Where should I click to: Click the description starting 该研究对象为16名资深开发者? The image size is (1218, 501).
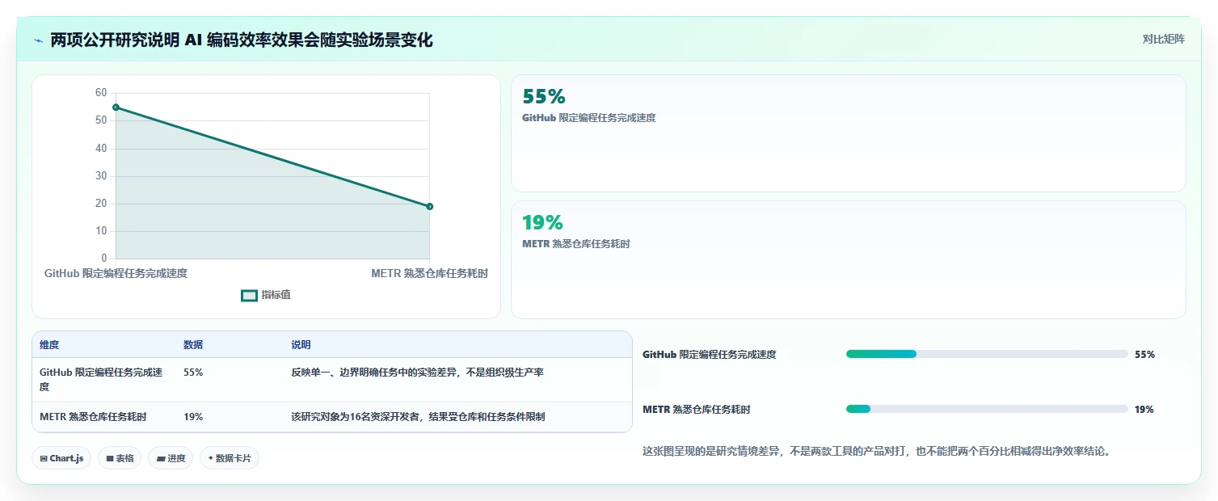(418, 417)
